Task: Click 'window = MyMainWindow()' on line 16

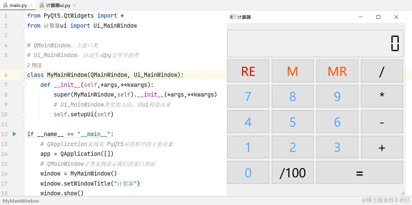Action: coord(79,173)
